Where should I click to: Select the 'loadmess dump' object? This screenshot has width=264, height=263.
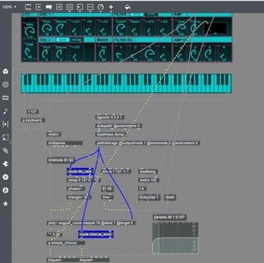point(111,134)
